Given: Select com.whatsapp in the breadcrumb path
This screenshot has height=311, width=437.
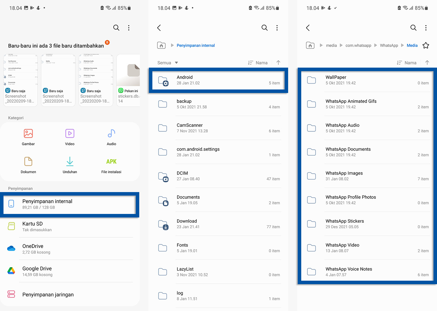Looking at the screenshot, I should (x=358, y=45).
